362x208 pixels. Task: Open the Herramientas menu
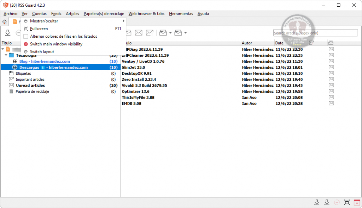pos(181,14)
